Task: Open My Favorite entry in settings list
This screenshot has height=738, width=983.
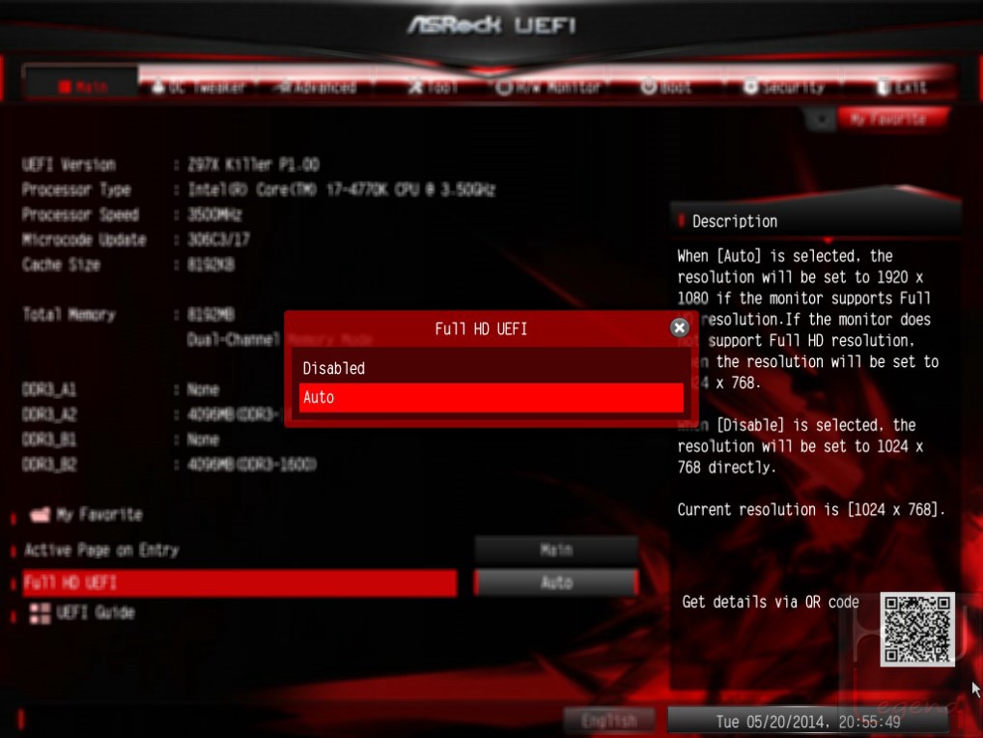Action: (x=87, y=515)
